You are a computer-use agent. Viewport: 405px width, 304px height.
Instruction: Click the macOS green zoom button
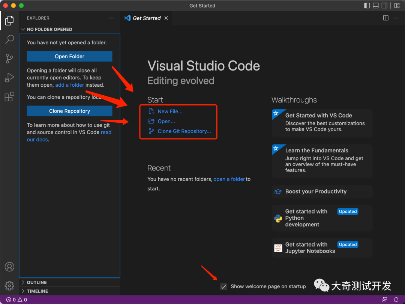[21, 5]
